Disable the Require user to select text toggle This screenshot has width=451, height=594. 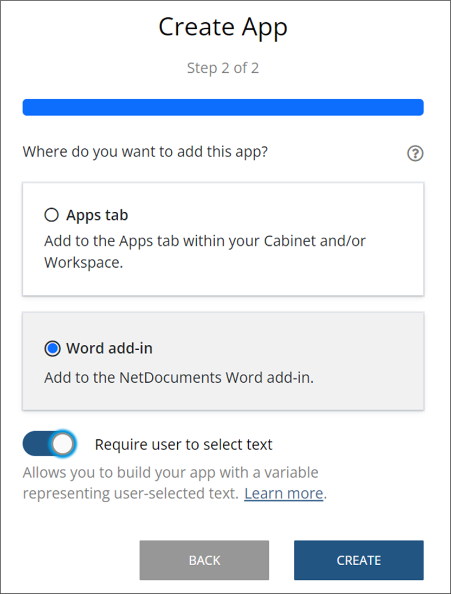point(49,444)
